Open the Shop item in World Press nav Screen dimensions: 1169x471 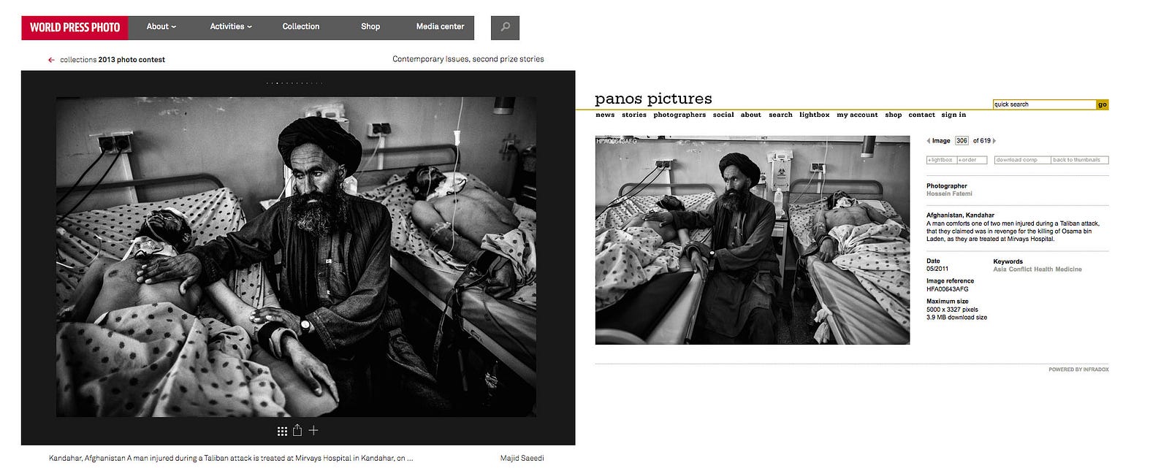tap(370, 27)
